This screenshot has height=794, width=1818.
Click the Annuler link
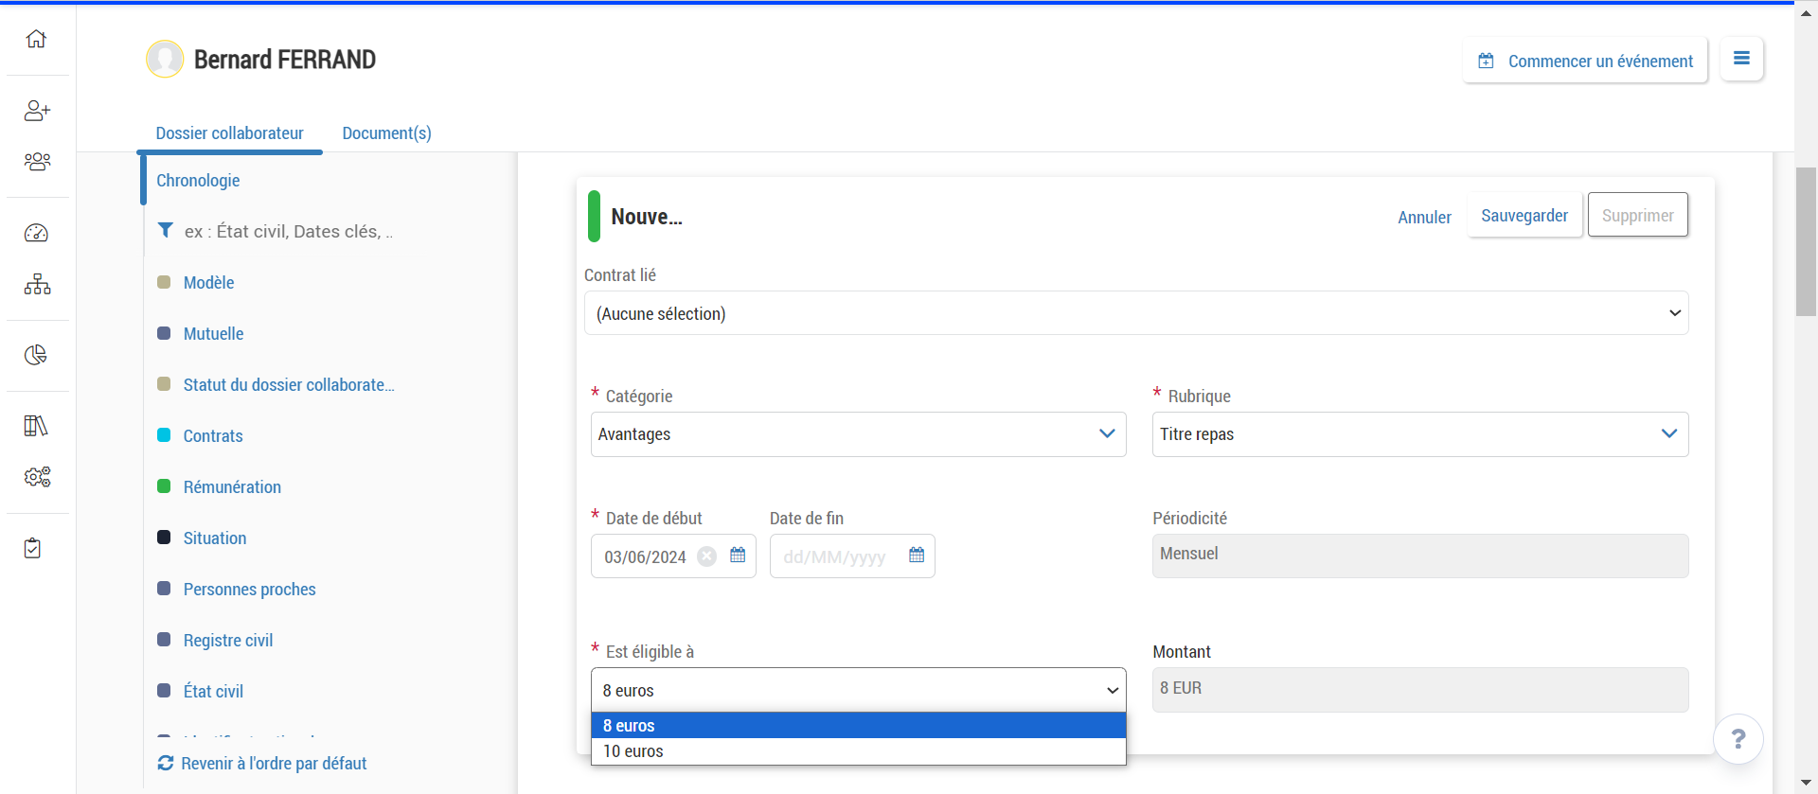click(x=1424, y=218)
